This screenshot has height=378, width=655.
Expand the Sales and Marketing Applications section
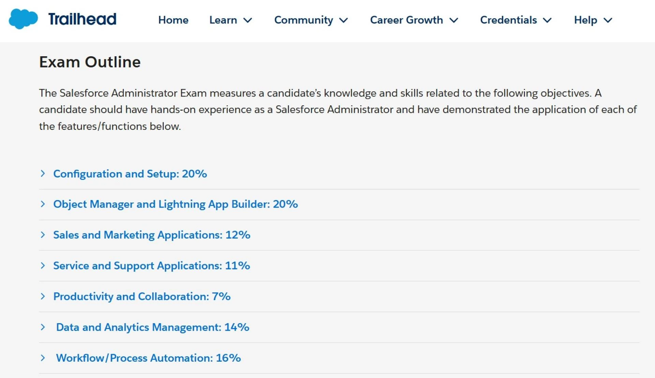43,235
